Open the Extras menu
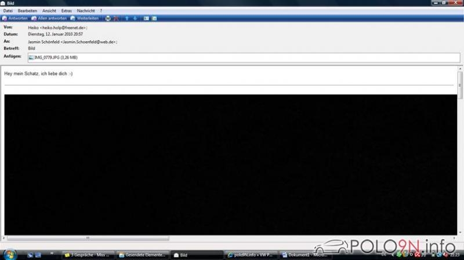The height and width of the screenshot is (260, 464). coord(67,11)
